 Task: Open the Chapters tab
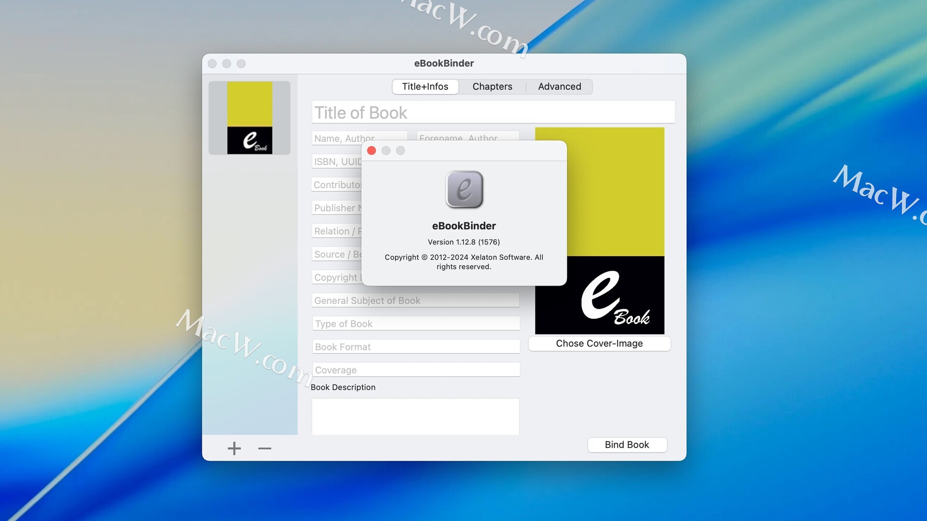point(492,86)
